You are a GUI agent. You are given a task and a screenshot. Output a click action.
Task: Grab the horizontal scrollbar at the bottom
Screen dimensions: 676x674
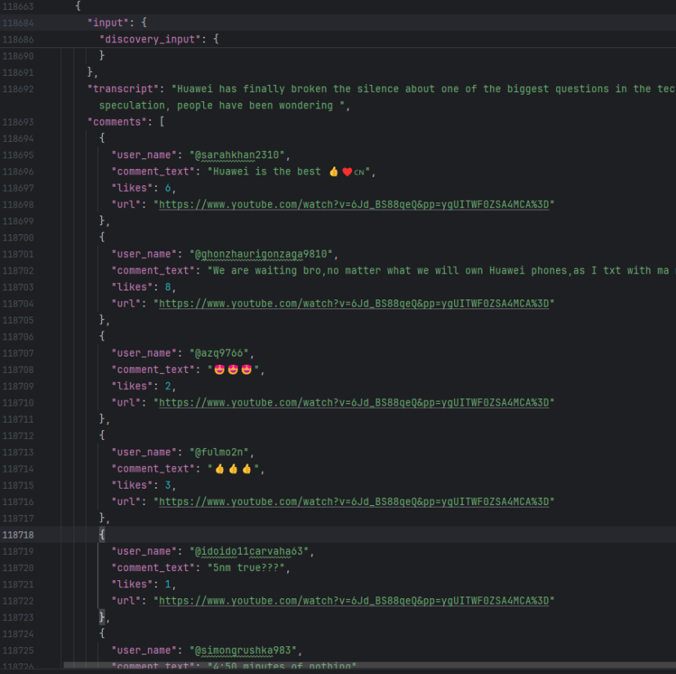point(370,665)
